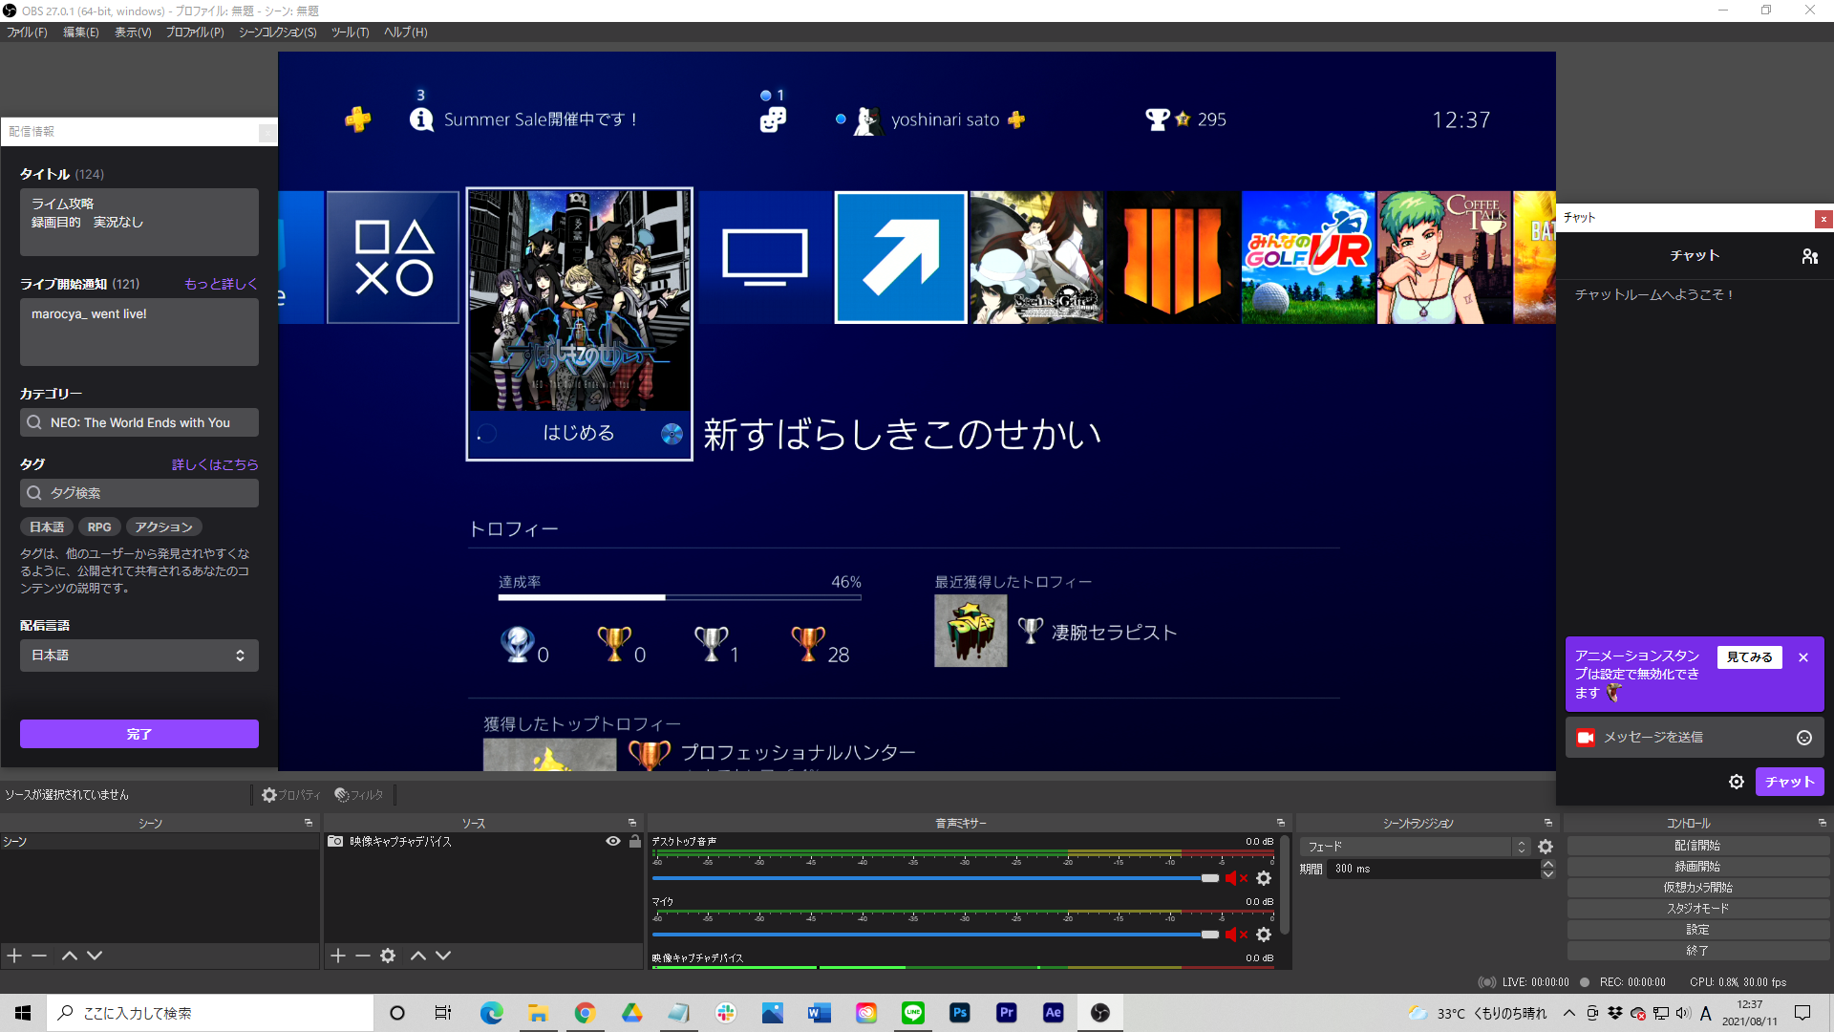Undock the 音声ミキサー panel
Viewport: 1834px width, 1032px height.
(x=1281, y=823)
